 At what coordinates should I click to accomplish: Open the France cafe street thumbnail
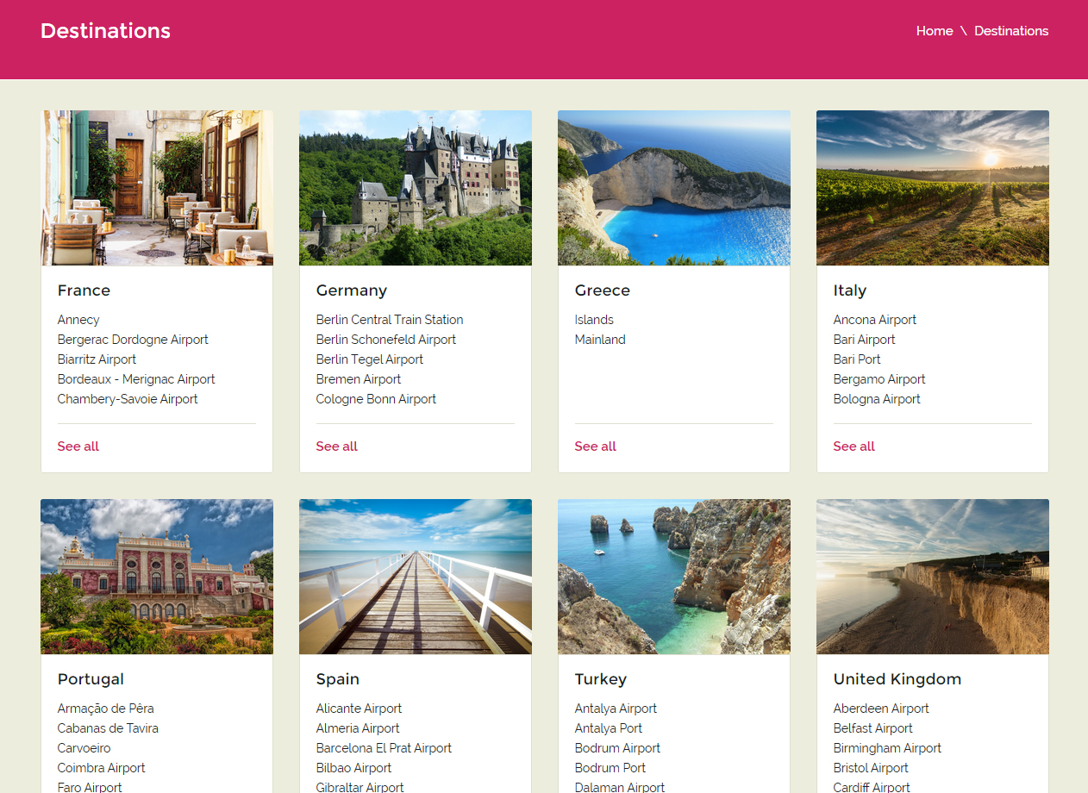pyautogui.click(x=157, y=188)
